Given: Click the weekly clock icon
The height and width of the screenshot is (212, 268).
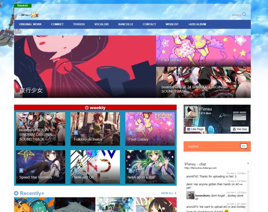Looking at the screenshot, I should 87,108.
